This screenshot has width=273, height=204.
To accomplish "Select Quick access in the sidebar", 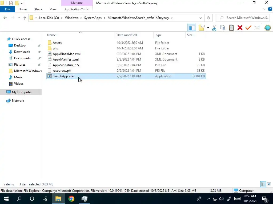I will click(x=21, y=39).
